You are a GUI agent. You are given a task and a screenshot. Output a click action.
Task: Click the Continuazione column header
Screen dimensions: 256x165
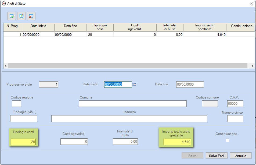[x=240, y=27]
